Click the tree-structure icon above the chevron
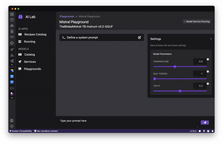 coord(12,61)
